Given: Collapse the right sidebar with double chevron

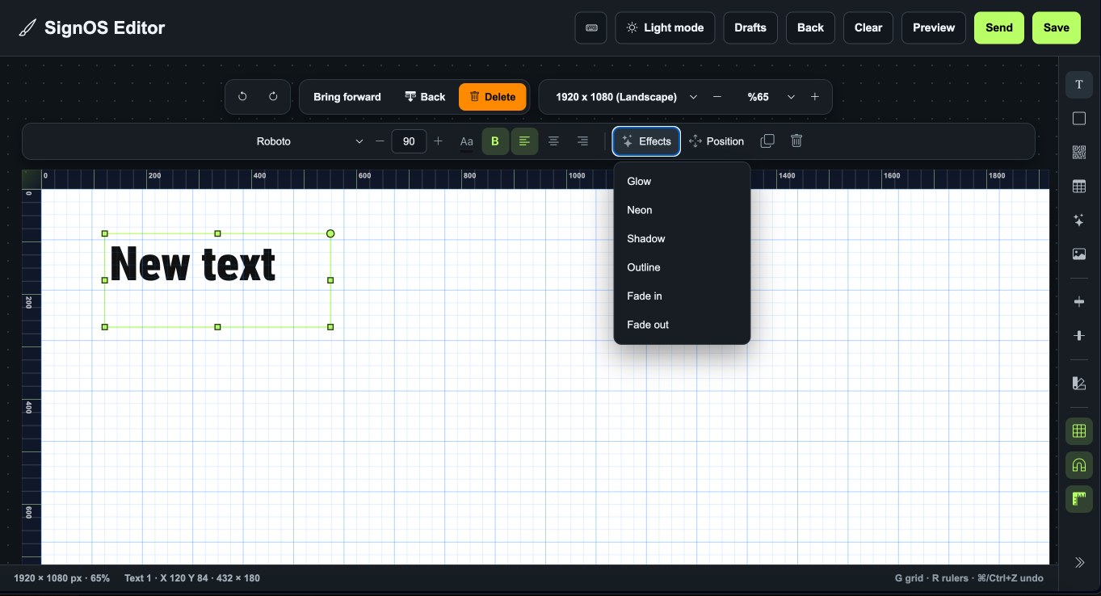Looking at the screenshot, I should [x=1079, y=562].
